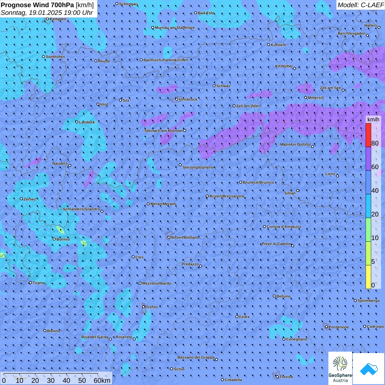Click the Matrei in Osttirol label

coord(295,144)
